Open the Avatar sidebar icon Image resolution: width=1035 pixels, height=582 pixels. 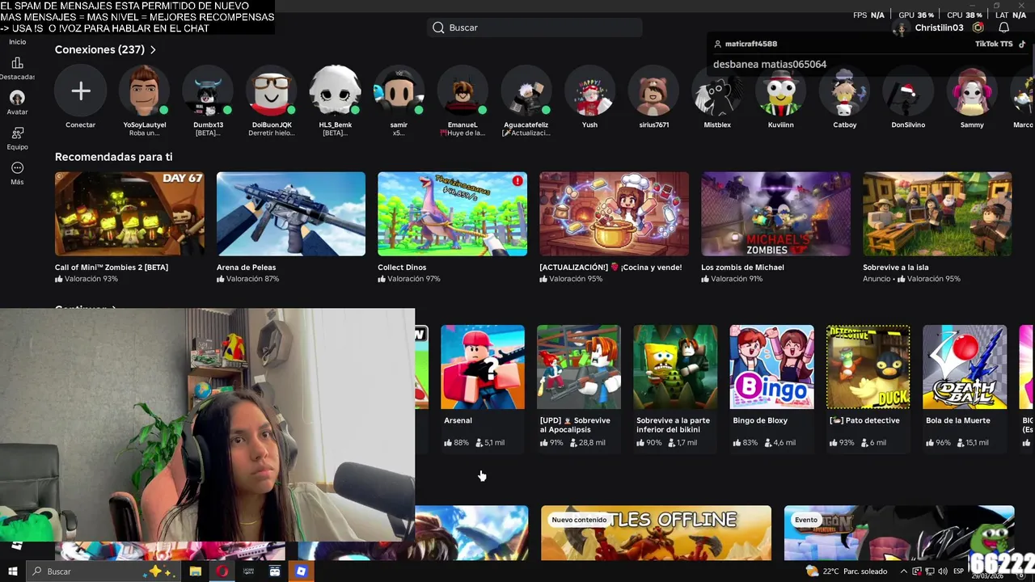pos(17,98)
